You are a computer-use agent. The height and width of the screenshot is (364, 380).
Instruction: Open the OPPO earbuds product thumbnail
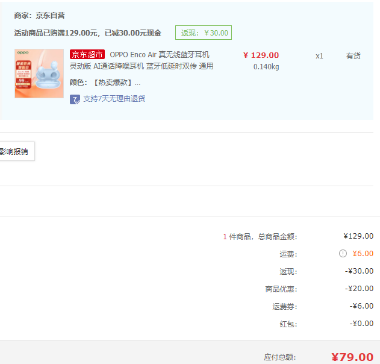pyautogui.click(x=39, y=74)
